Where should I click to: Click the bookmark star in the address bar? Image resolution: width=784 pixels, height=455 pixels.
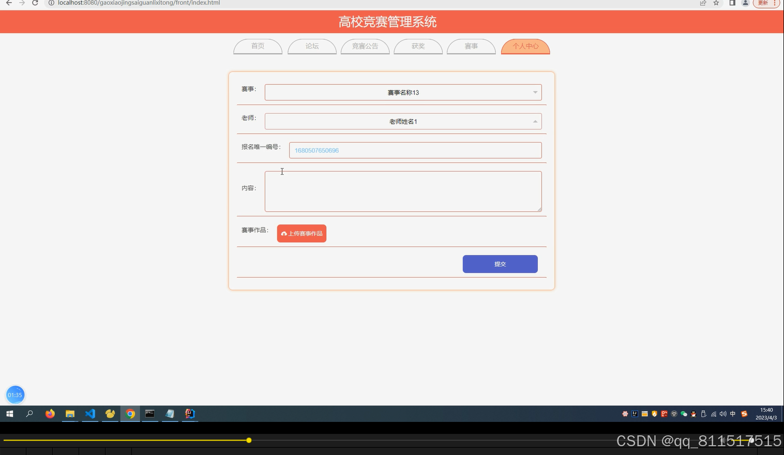(716, 3)
